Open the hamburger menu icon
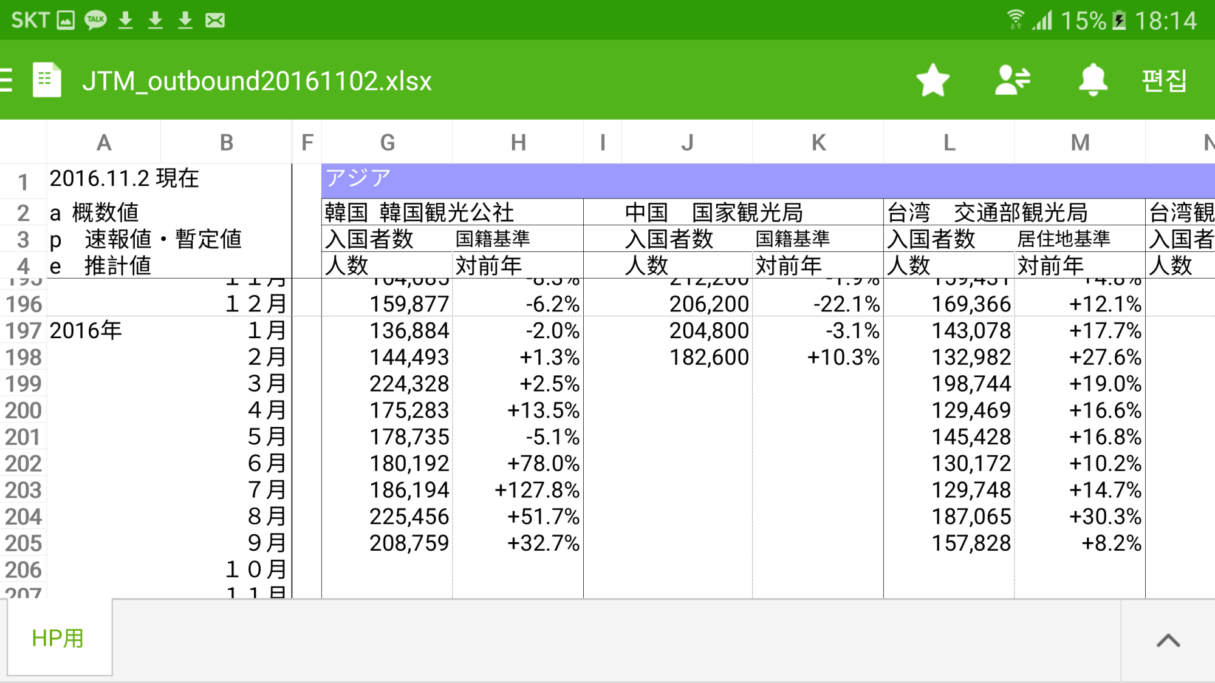 [6, 81]
